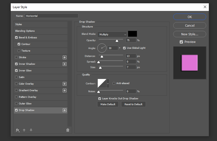Image resolution: width=217 pixels, height=141 pixels.
Task: Disable the Inner Glow checkbox
Action: pyautogui.click(x=16, y=71)
